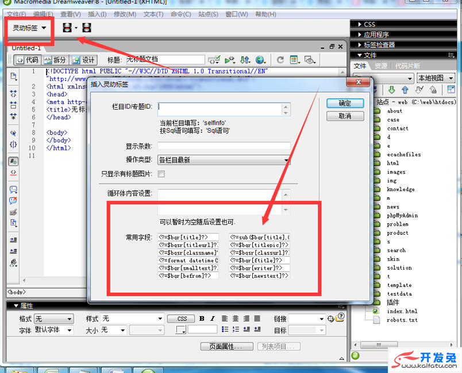Switch to 代码 code view
The image size is (462, 373).
tap(26, 60)
